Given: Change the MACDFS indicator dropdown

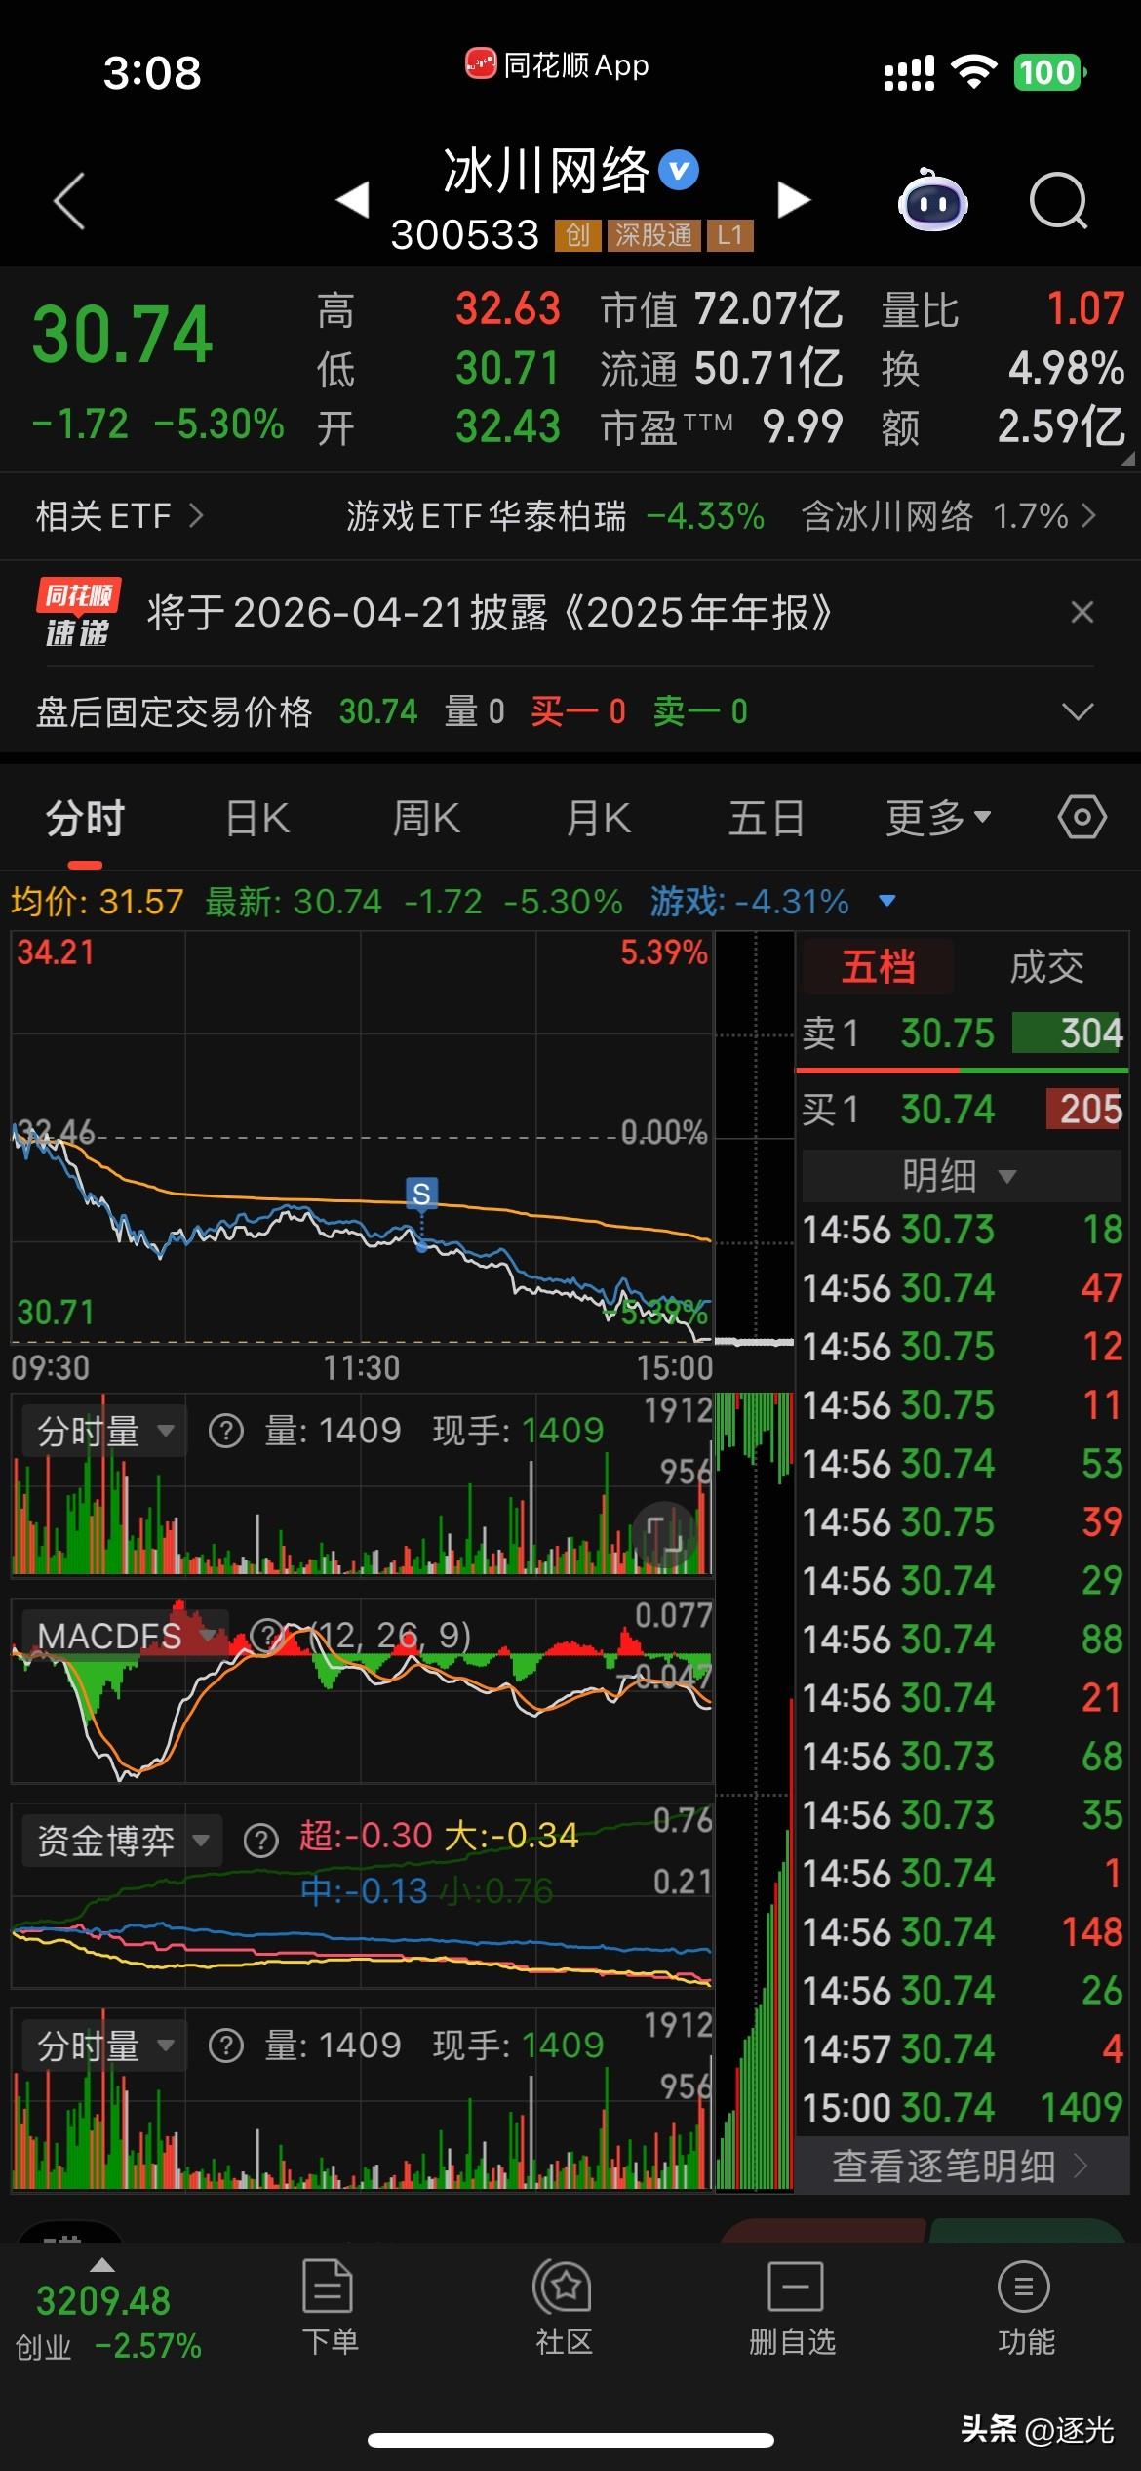Looking at the screenshot, I should coord(127,1636).
